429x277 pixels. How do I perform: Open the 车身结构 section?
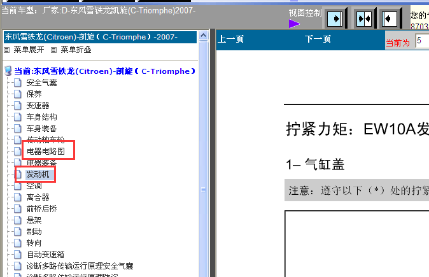(x=41, y=117)
